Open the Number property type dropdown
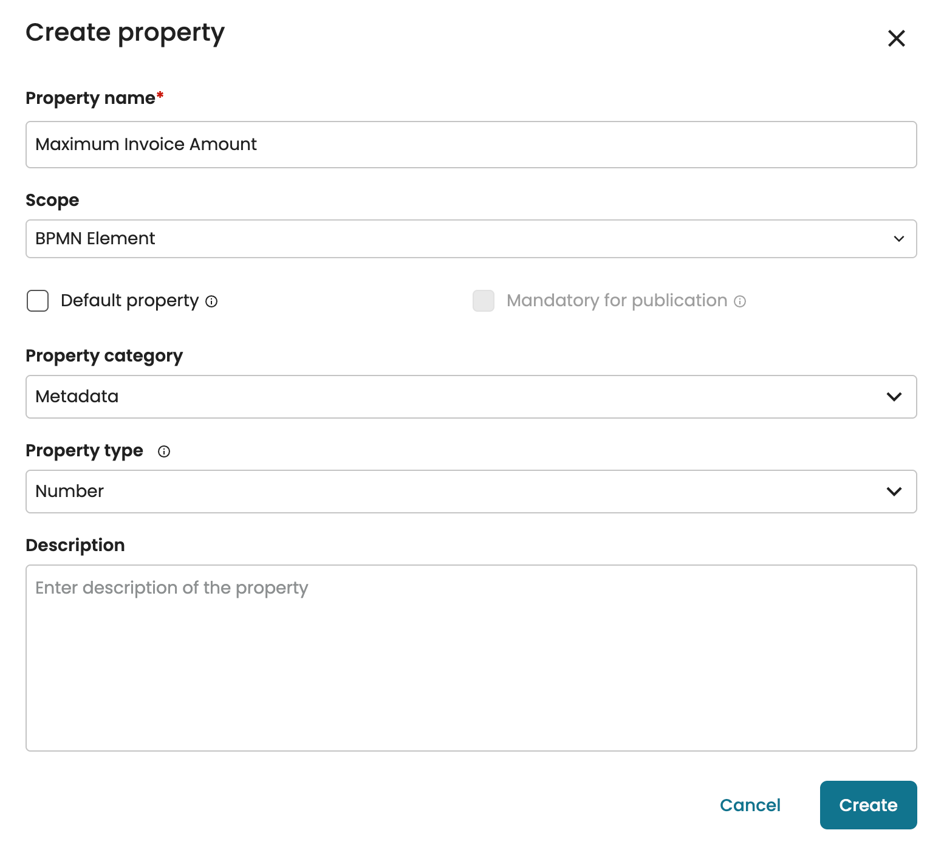The width and height of the screenshot is (944, 847). pyautogui.click(x=425, y=492)
